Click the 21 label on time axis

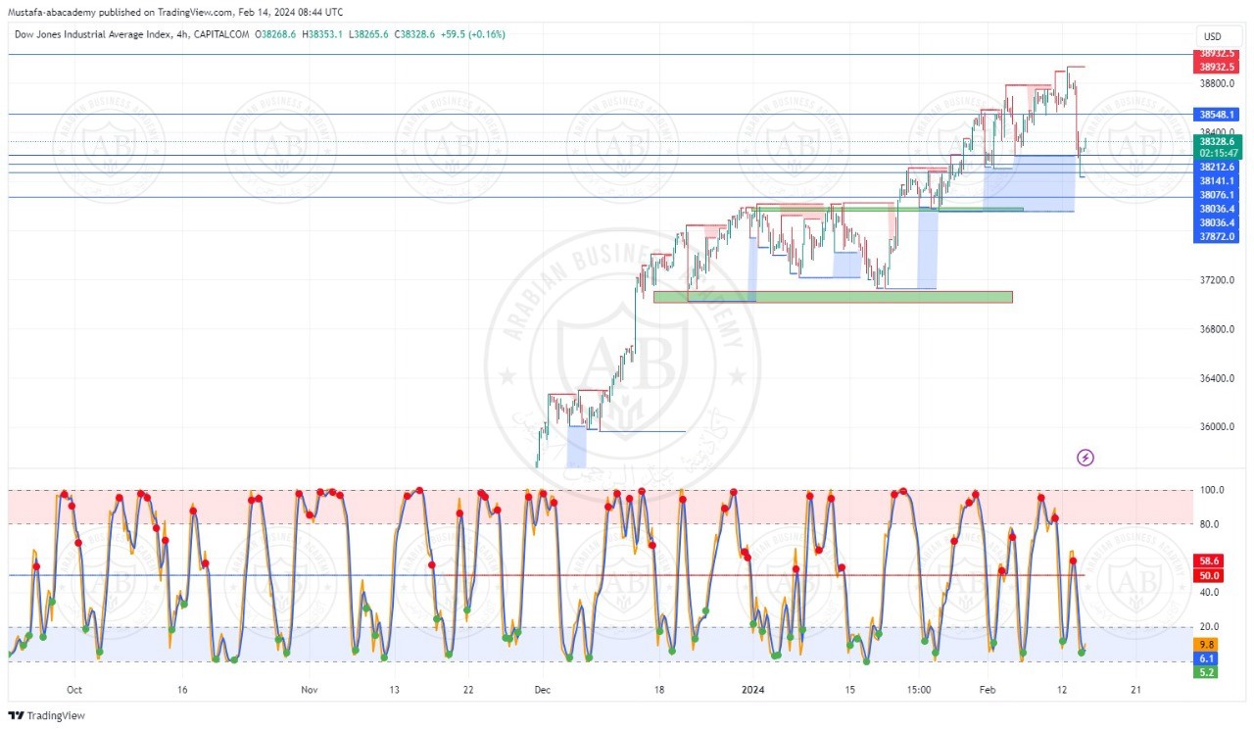pyautogui.click(x=1135, y=690)
